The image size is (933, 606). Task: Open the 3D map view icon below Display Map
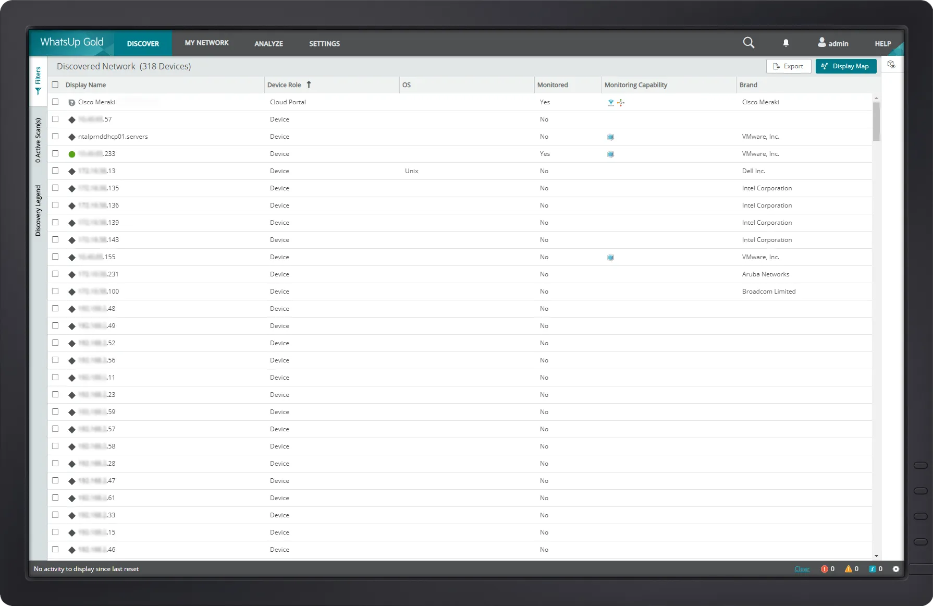891,64
